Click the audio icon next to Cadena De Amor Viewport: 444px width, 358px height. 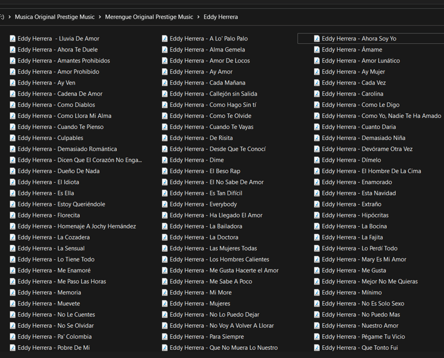[x=13, y=94]
